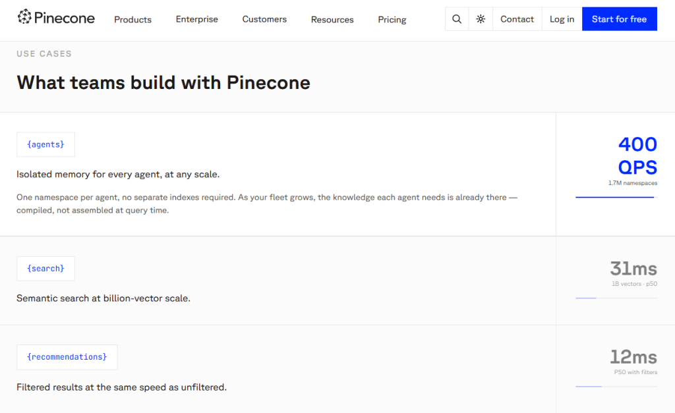675x413 pixels.
Task: Click the 31ms statistic
Action: 633,269
